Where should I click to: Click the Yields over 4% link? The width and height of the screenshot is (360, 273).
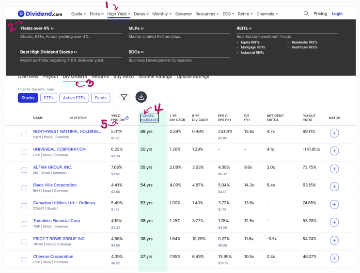click(37, 29)
